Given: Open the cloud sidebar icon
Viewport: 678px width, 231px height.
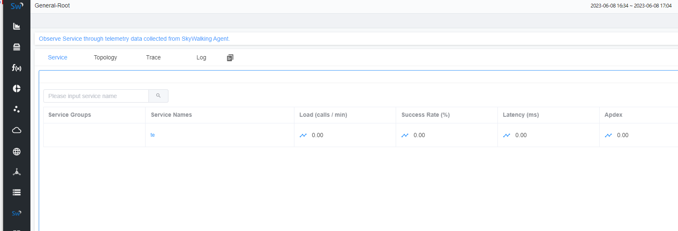Looking at the screenshot, I should tap(17, 130).
